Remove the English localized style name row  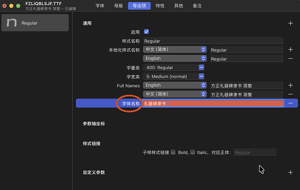point(290,59)
